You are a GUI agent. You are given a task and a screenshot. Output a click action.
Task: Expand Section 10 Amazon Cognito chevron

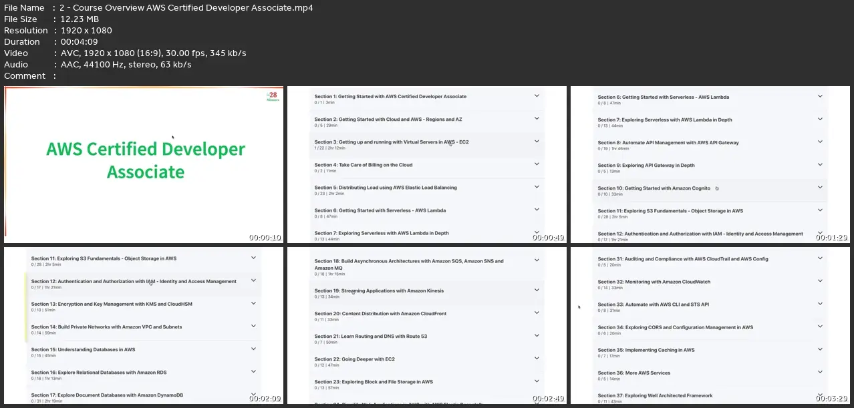pyautogui.click(x=820, y=188)
